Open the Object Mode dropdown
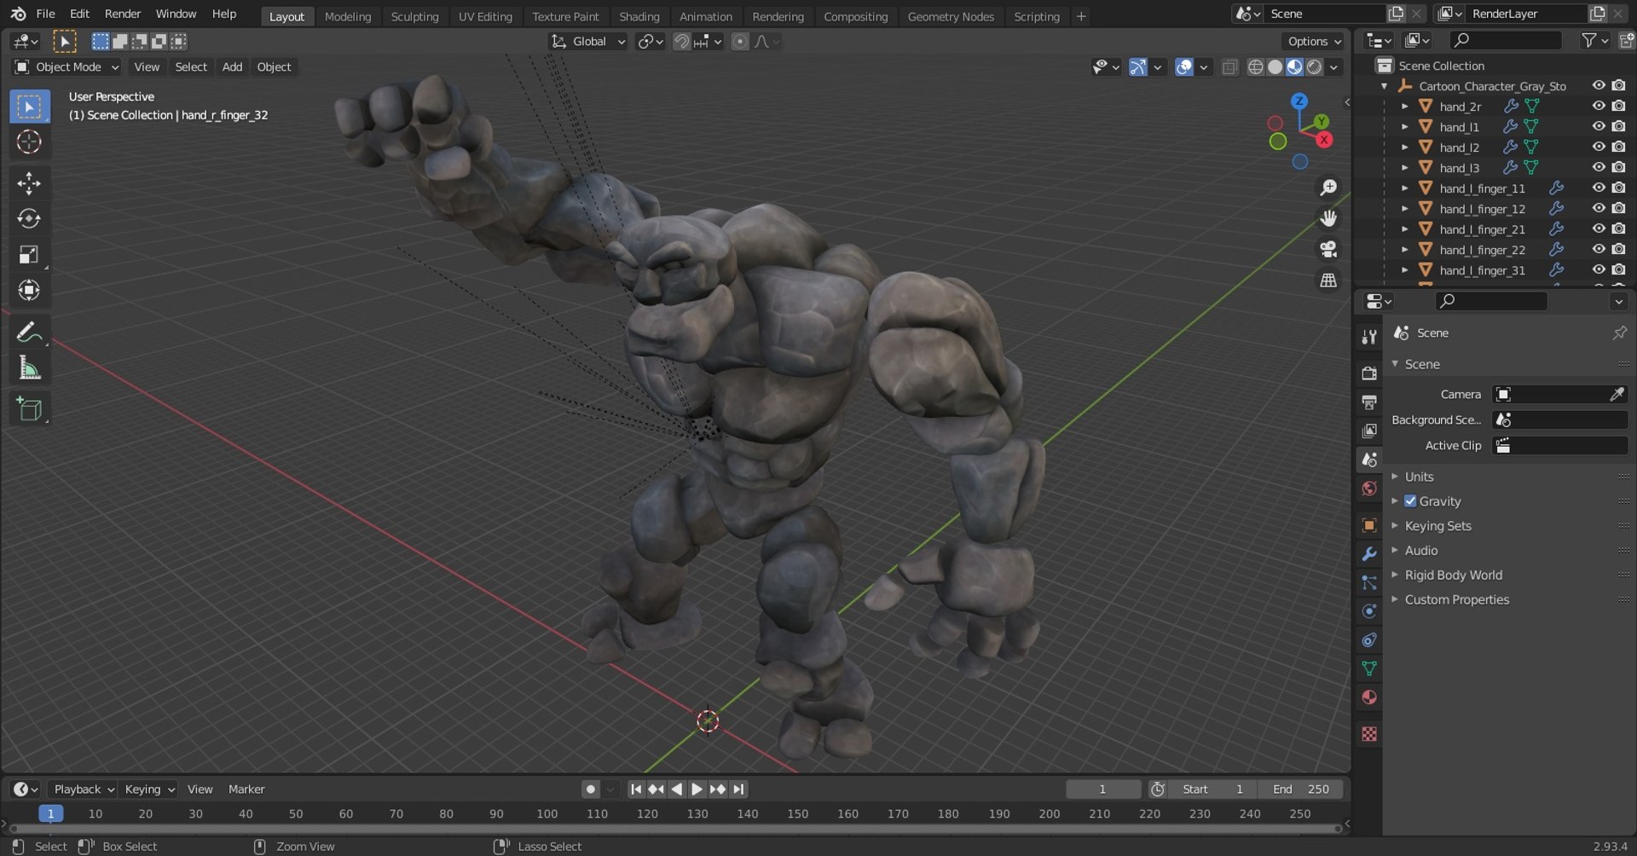Image resolution: width=1637 pixels, height=856 pixels. (67, 67)
